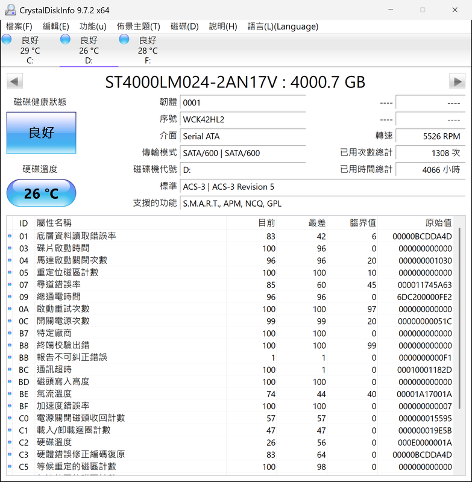472x482 pixels.
Task: Select drive C: status orb at 29 °C
Action: 7,39
